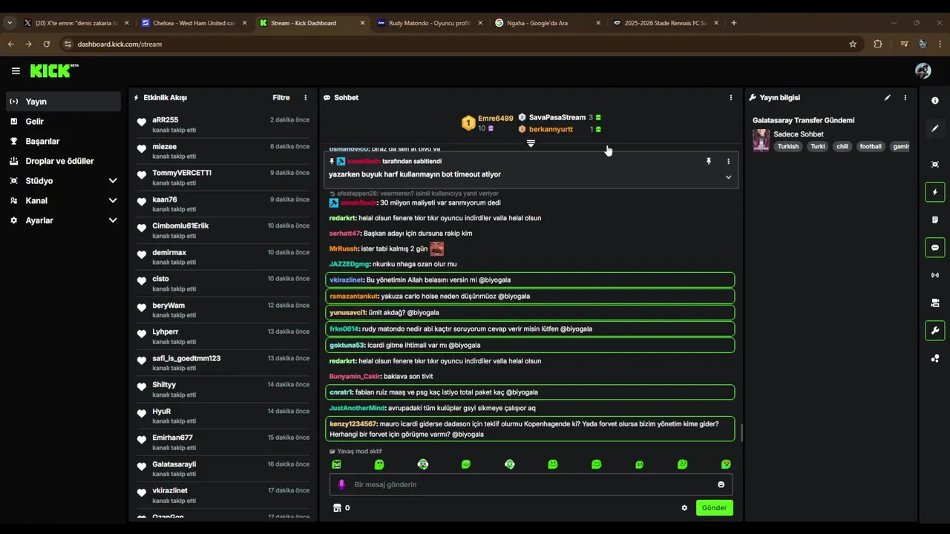Insert the last heart-eyes green emote
Viewport: 950px width, 534px height.
tap(726, 464)
